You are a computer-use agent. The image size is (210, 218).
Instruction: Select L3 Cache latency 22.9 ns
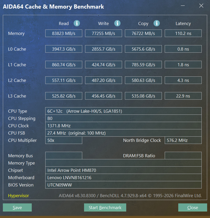(183, 96)
